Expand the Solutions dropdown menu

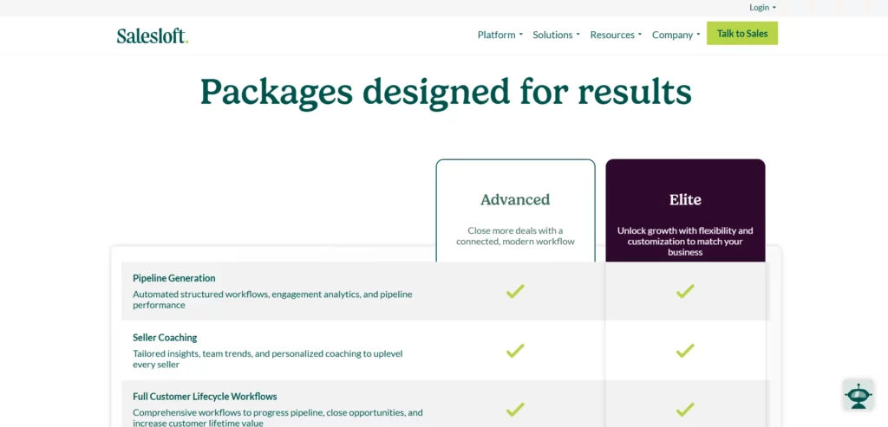pos(556,35)
